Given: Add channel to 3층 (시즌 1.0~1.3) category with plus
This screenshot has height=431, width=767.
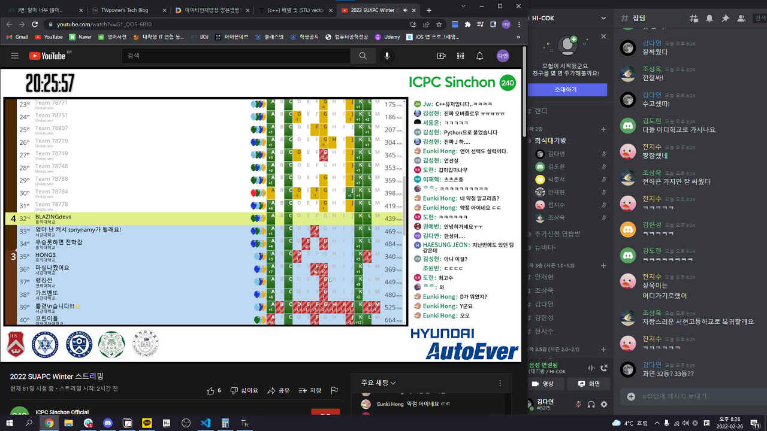Looking at the screenshot, I should pos(604,265).
